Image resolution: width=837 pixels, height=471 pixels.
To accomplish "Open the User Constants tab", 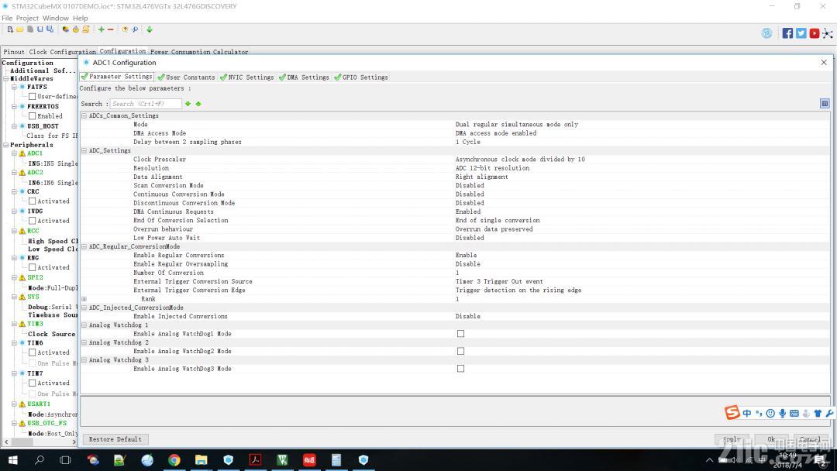I will (x=187, y=77).
